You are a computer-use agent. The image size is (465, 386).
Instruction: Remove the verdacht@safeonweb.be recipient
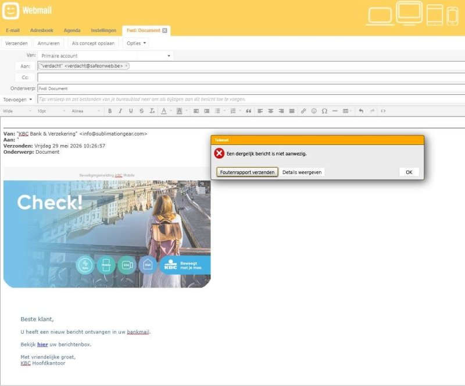(x=126, y=66)
